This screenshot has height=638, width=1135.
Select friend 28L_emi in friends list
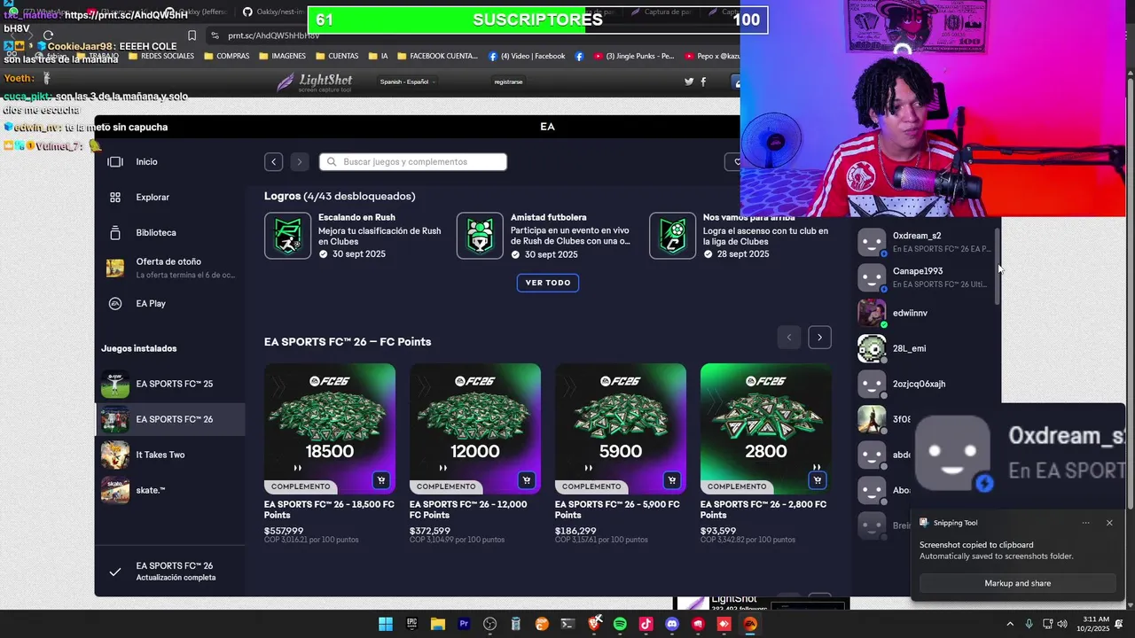924,348
